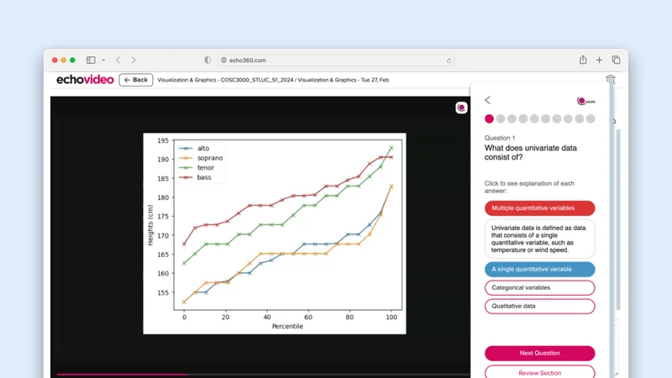Open the Safari share menu

[583, 60]
